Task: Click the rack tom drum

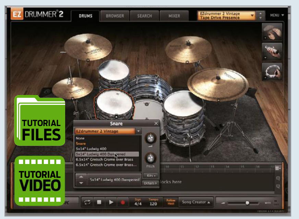Action: click(114, 74)
